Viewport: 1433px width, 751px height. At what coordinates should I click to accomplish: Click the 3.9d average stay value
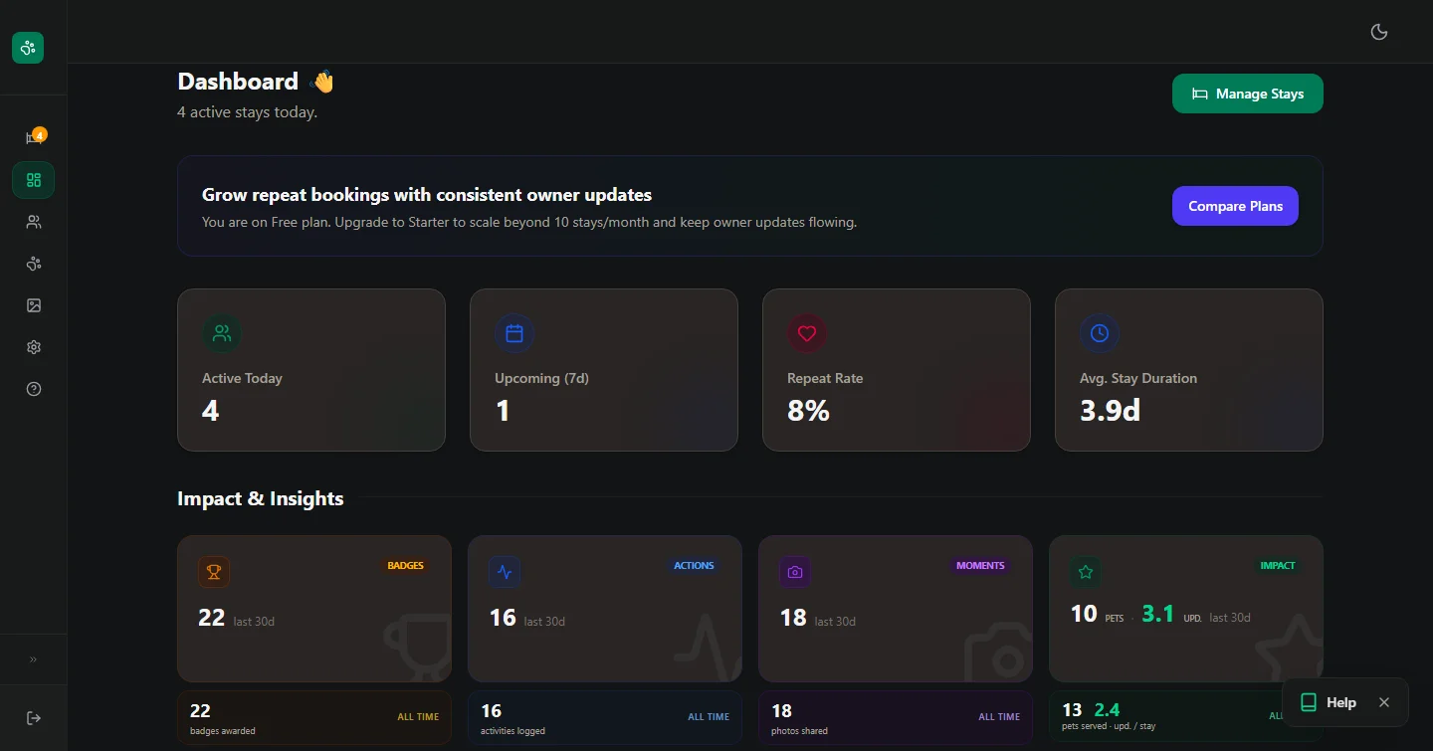coord(1110,411)
